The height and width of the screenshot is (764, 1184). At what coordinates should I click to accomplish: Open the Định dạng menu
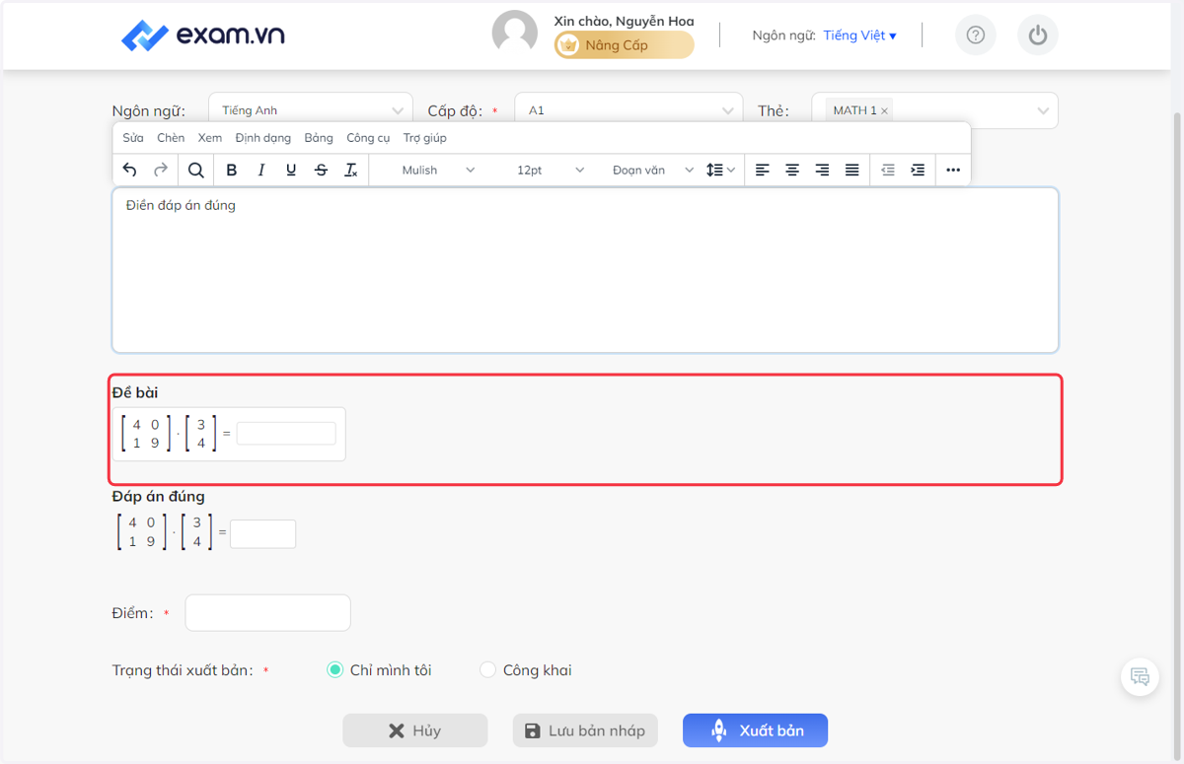262,138
